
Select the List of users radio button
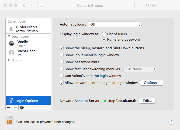pos(104,34)
